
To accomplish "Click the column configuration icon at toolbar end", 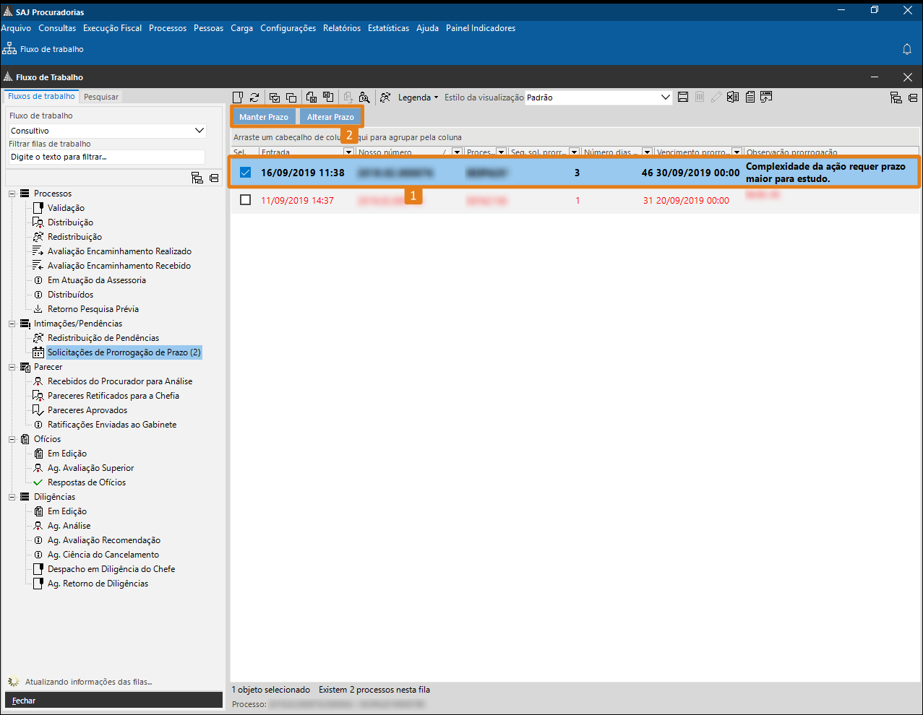I will pos(766,97).
